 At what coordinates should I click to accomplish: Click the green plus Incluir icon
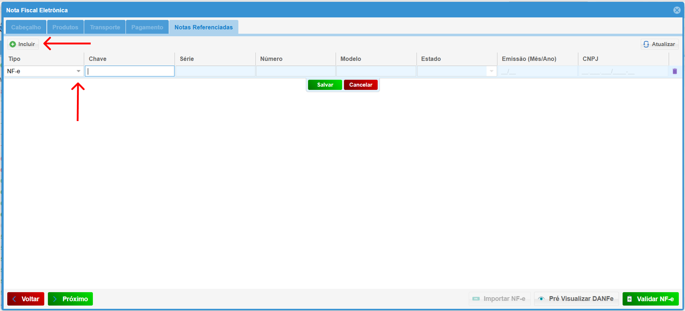click(x=13, y=44)
